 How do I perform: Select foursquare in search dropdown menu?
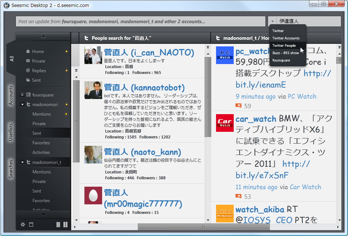(281, 60)
